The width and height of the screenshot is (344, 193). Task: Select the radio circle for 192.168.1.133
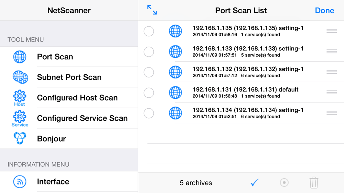point(149,52)
